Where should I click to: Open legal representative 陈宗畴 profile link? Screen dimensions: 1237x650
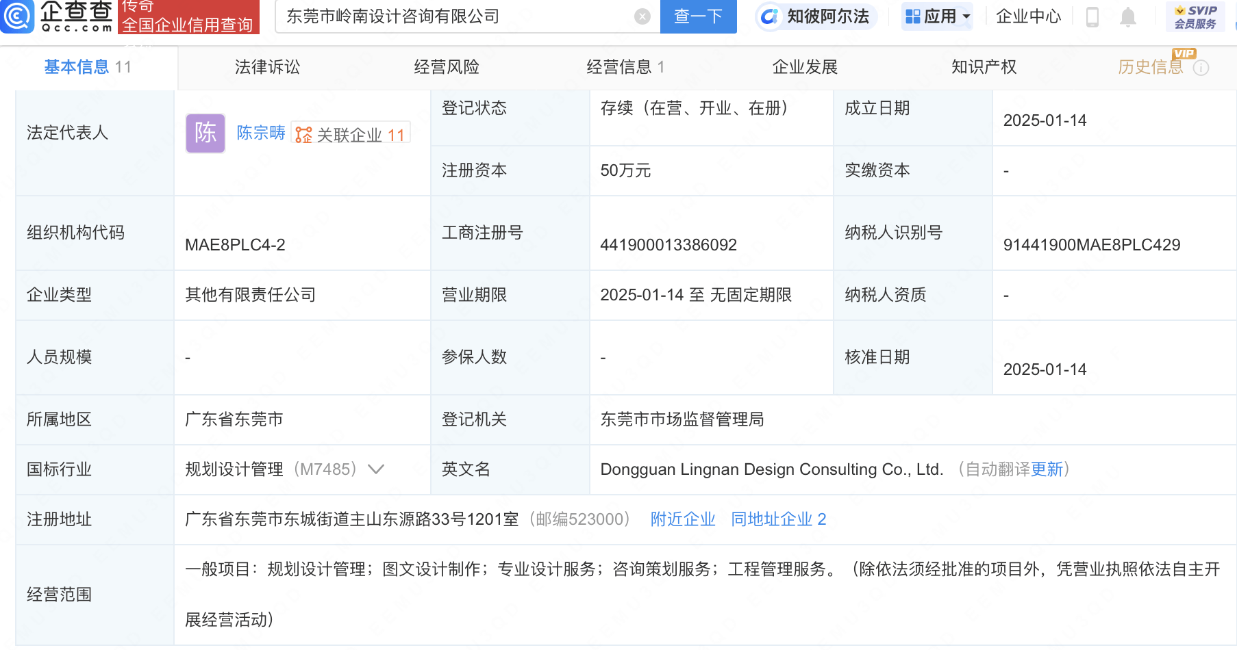click(x=260, y=133)
